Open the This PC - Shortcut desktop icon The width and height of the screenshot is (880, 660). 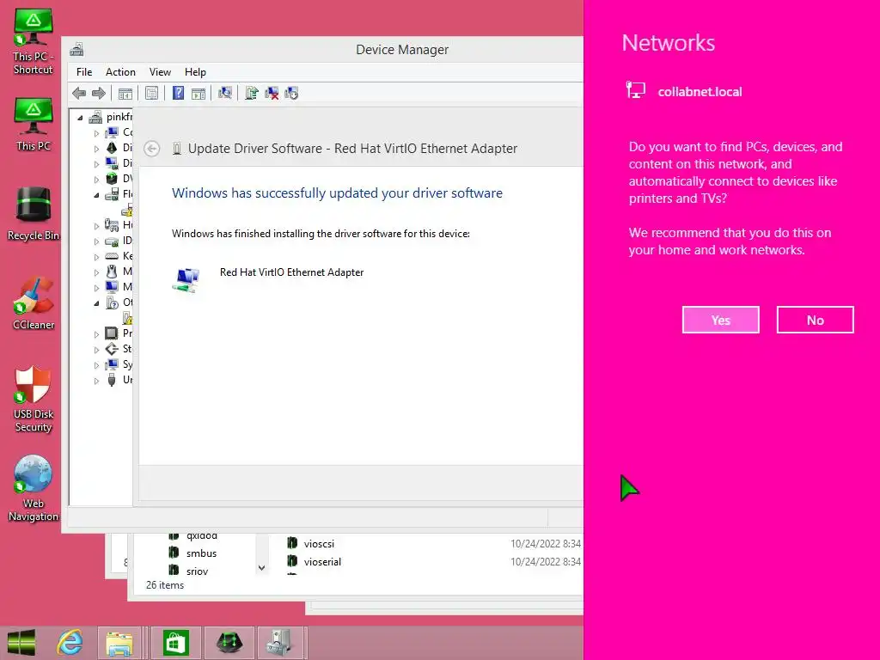click(x=34, y=42)
